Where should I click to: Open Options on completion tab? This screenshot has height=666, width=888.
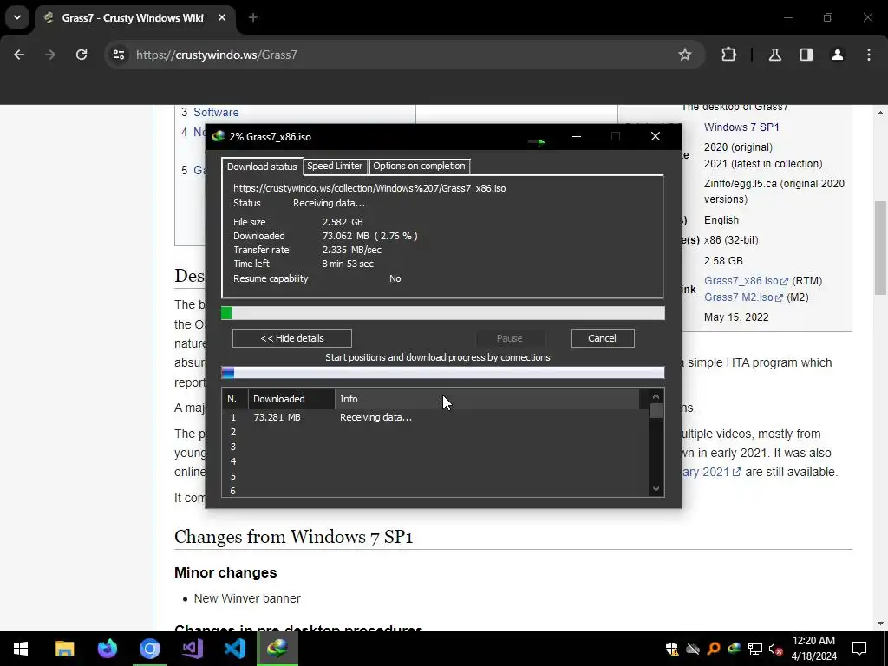click(x=419, y=166)
